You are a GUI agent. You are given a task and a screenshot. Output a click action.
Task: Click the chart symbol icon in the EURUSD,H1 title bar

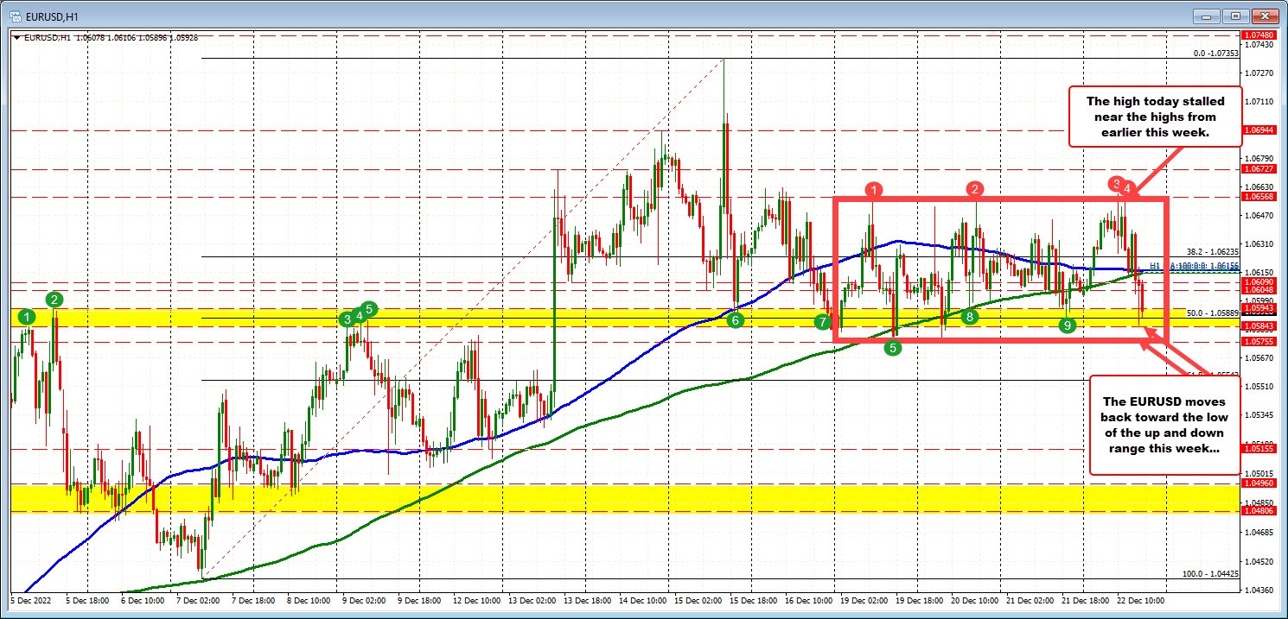14,15
